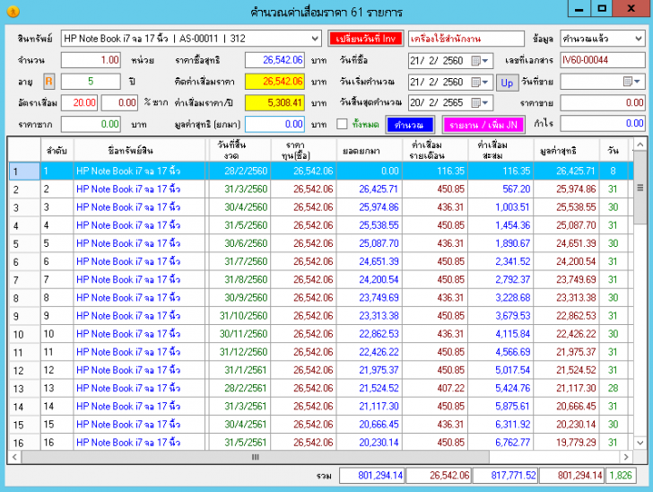Click the magenta รายงาน / เพิ่ม JN button
Screen dimensions: 653x492
point(483,125)
